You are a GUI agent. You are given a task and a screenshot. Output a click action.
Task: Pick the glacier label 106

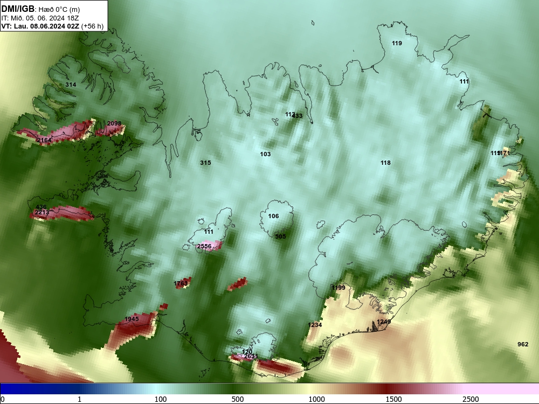274,216
